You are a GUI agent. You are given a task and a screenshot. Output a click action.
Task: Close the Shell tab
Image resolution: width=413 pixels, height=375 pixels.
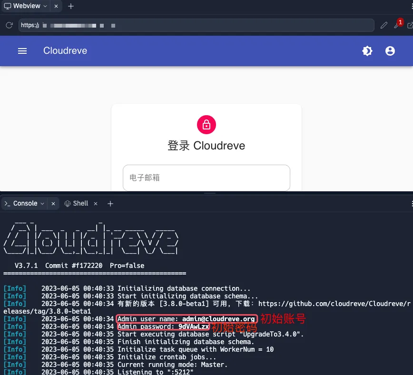tap(96, 203)
